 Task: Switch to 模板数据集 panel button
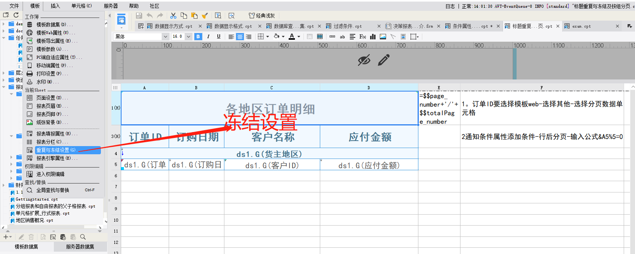(x=26, y=247)
